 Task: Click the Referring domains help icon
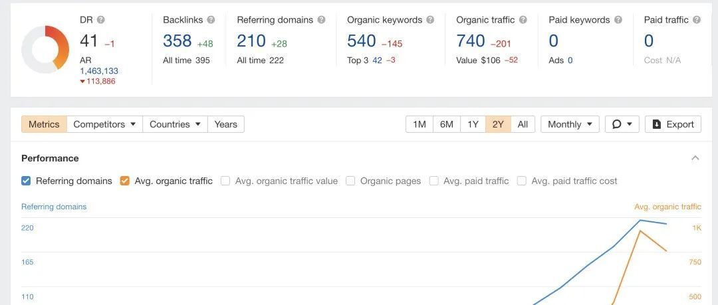[x=322, y=20]
